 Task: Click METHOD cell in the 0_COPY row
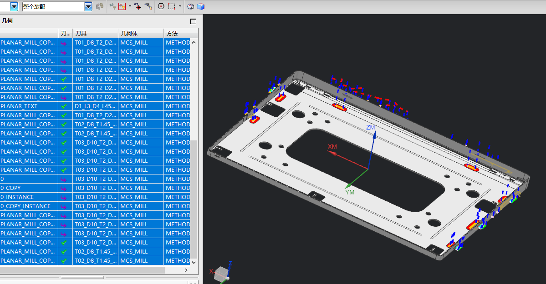click(x=177, y=188)
